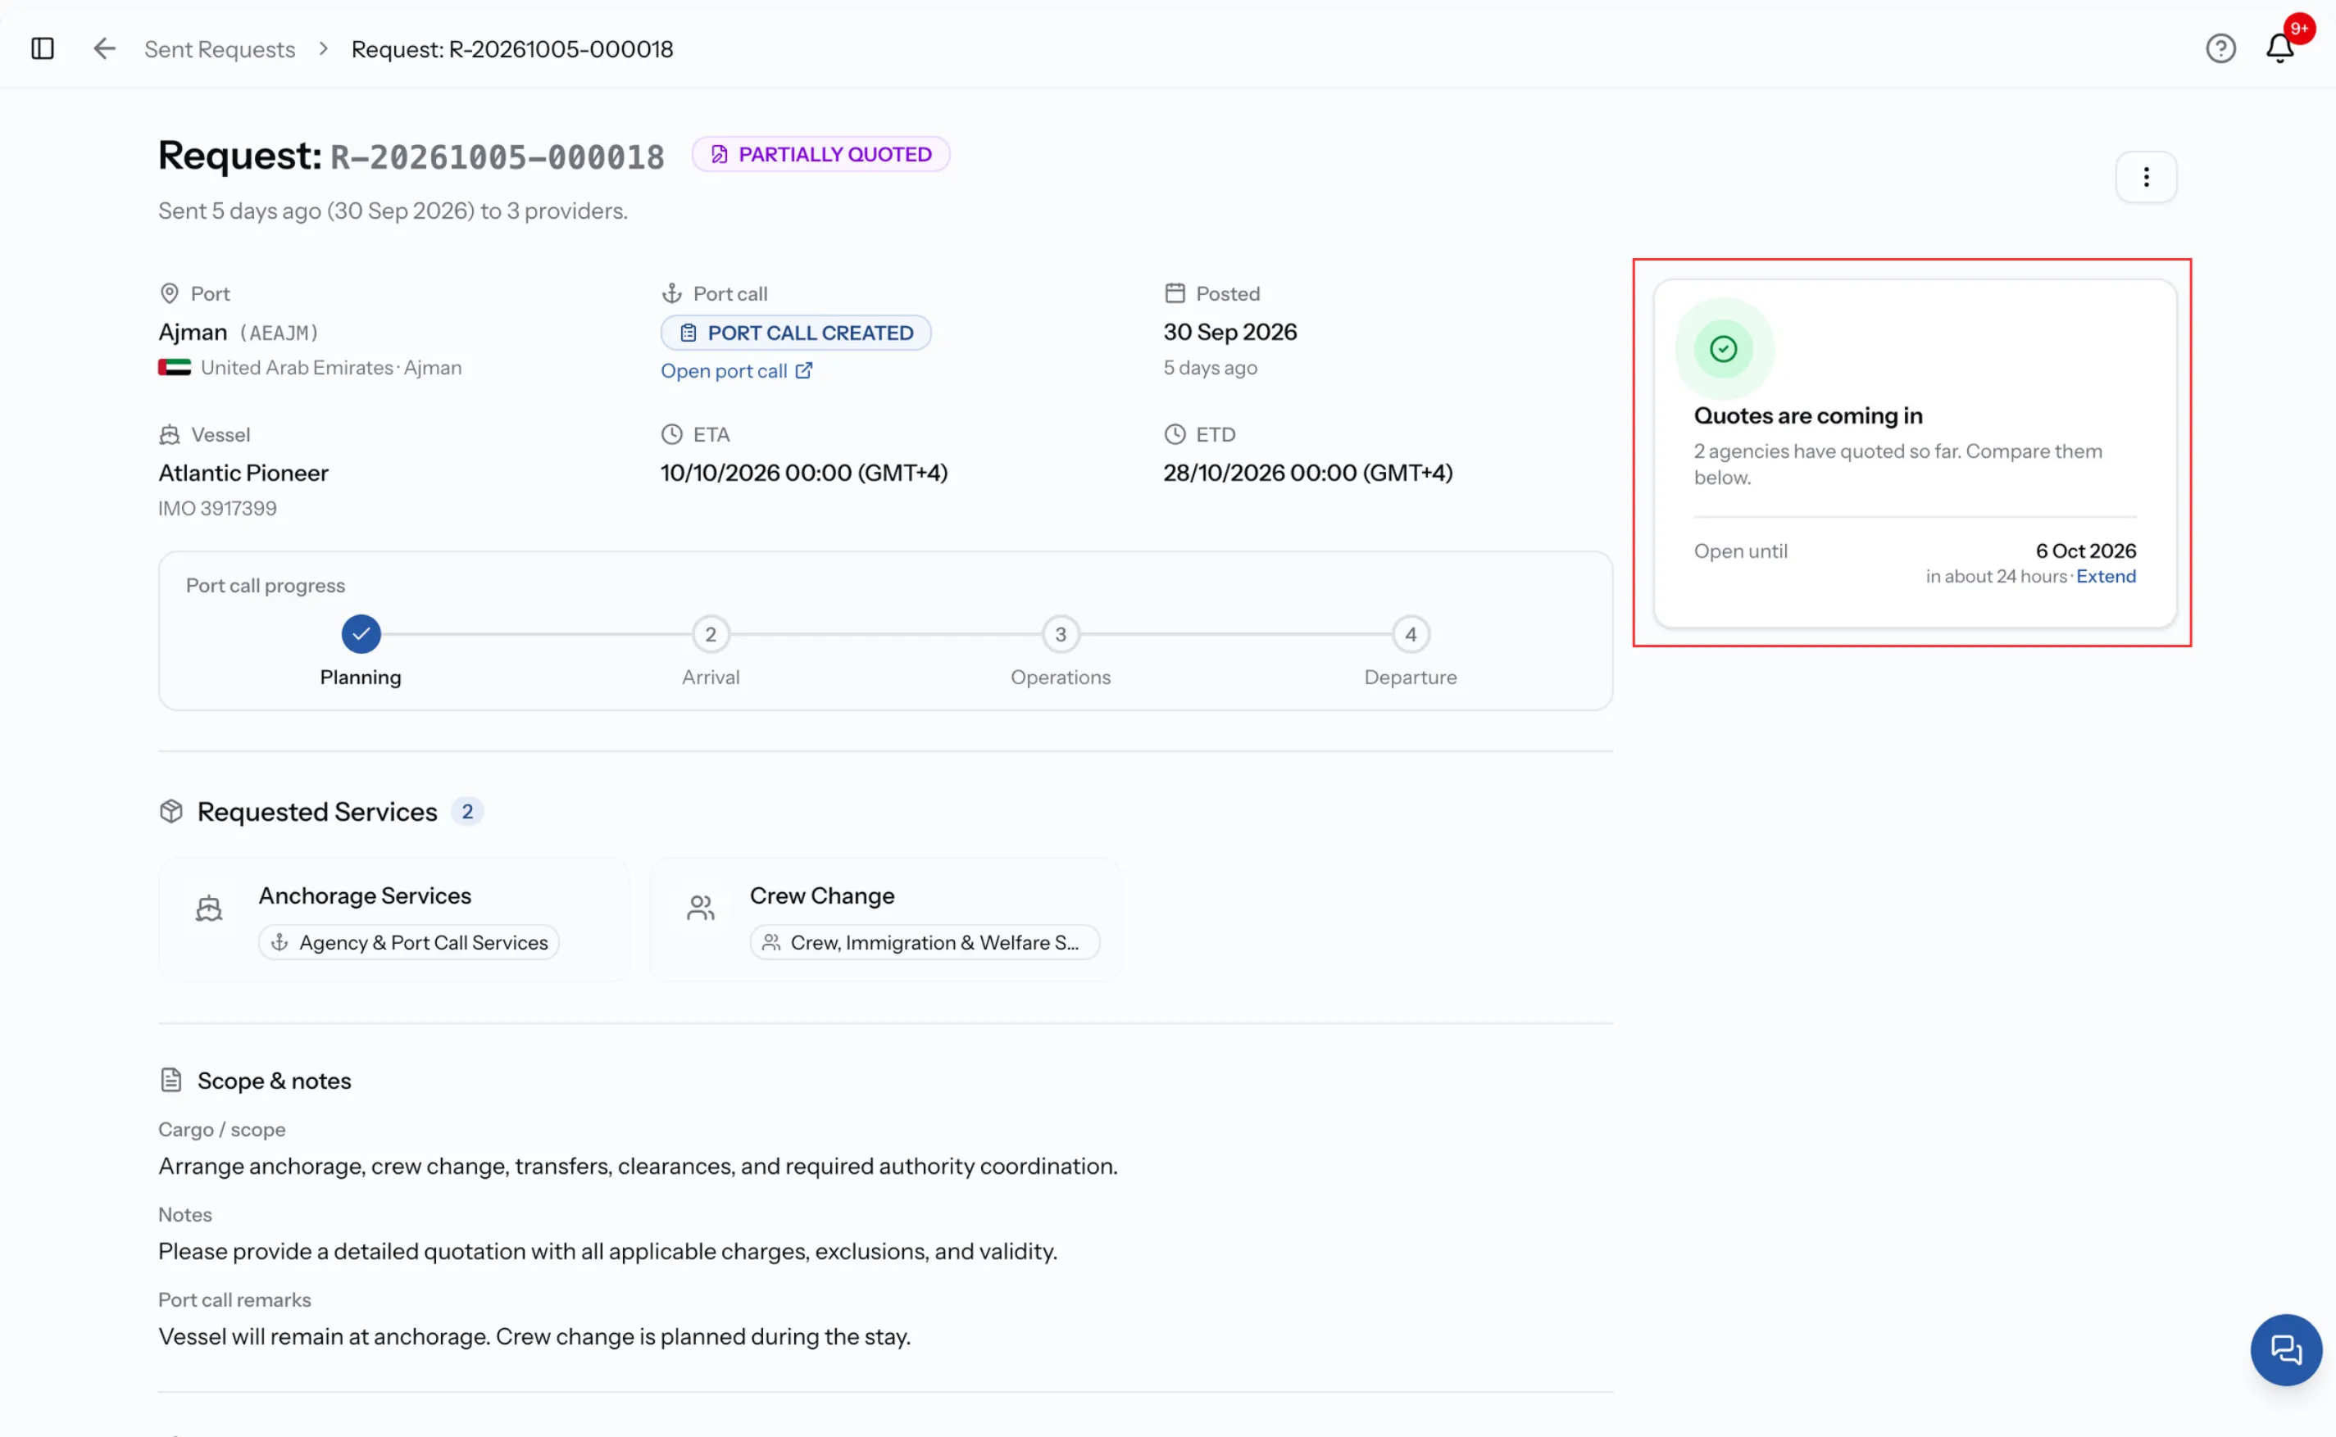The image size is (2336, 1437).
Task: Click the request ID R-20261005-000018 heading
Action: 498,158
